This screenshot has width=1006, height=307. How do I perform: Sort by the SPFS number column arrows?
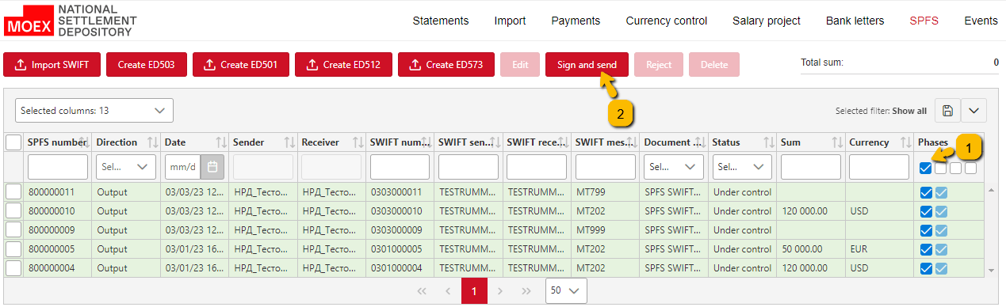(84, 142)
